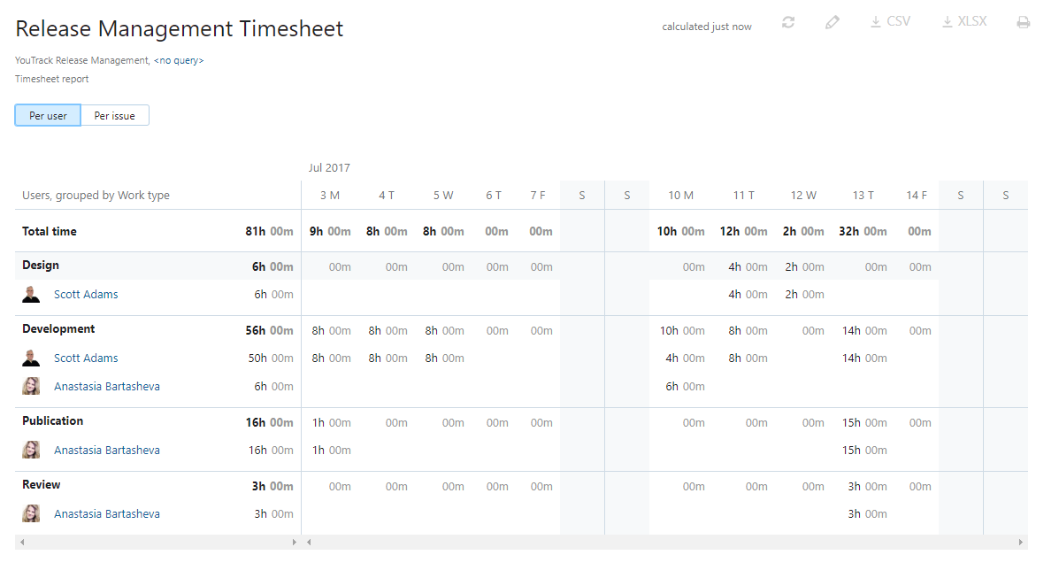Print the timesheet report

click(x=1024, y=20)
